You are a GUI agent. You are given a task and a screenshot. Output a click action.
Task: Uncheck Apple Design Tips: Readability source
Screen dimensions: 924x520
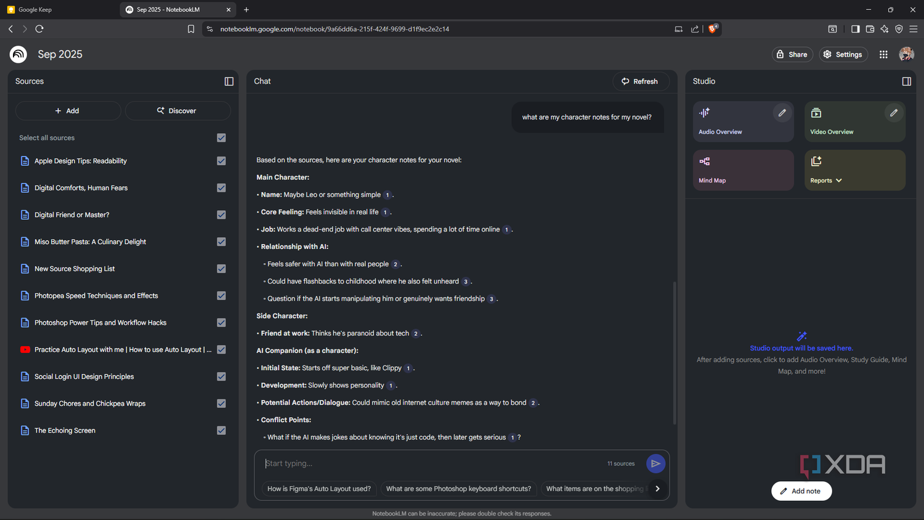point(221,161)
